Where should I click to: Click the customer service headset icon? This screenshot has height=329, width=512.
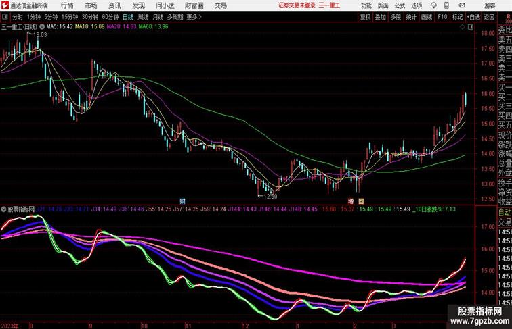[x=433, y=5]
